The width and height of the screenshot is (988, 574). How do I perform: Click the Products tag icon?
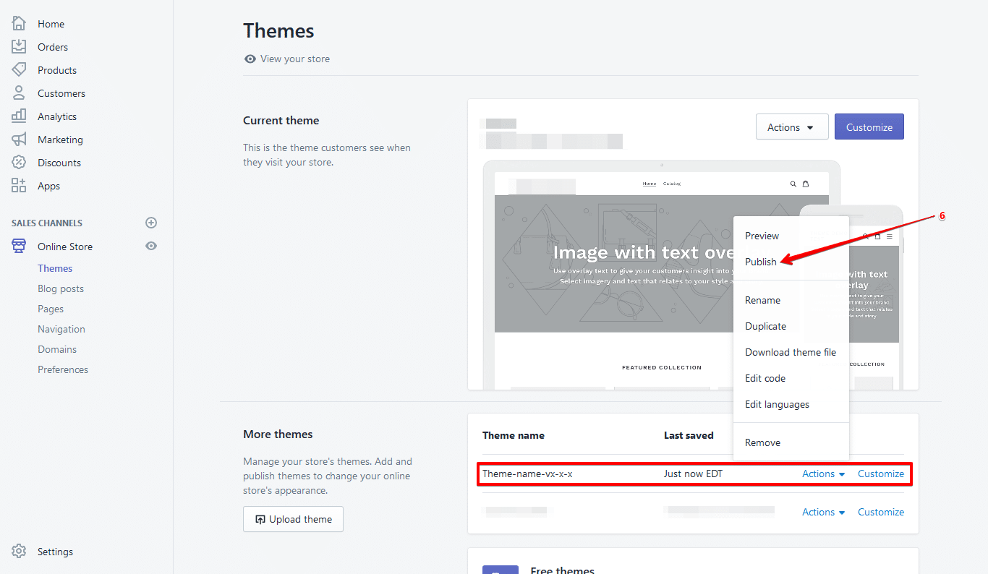pyautogui.click(x=19, y=70)
